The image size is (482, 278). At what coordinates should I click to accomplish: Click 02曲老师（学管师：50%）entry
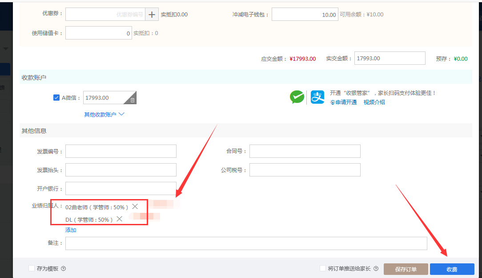(x=97, y=207)
